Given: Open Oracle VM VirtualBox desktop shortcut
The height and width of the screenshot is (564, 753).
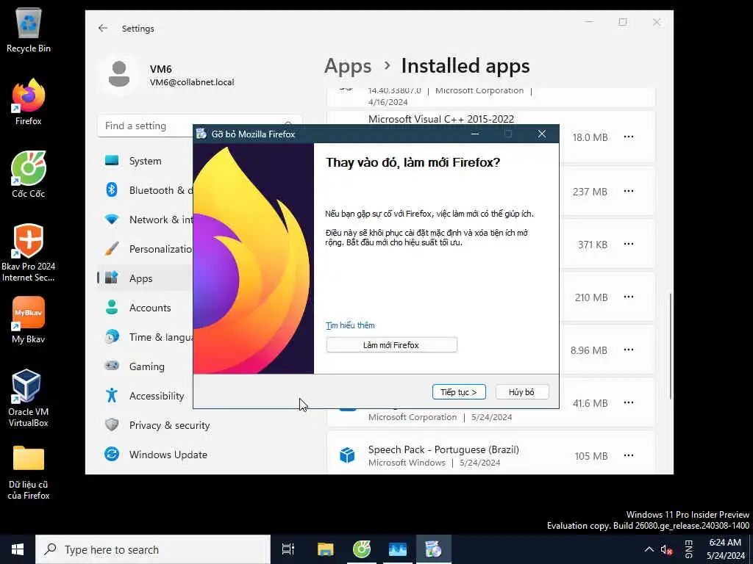Looking at the screenshot, I should click(29, 398).
